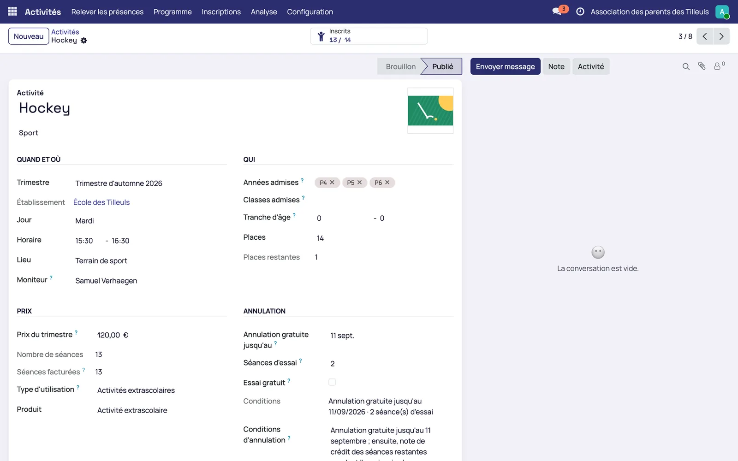Search in chatter with magnifier icon
Screen dimensions: 738x461
coord(686,66)
